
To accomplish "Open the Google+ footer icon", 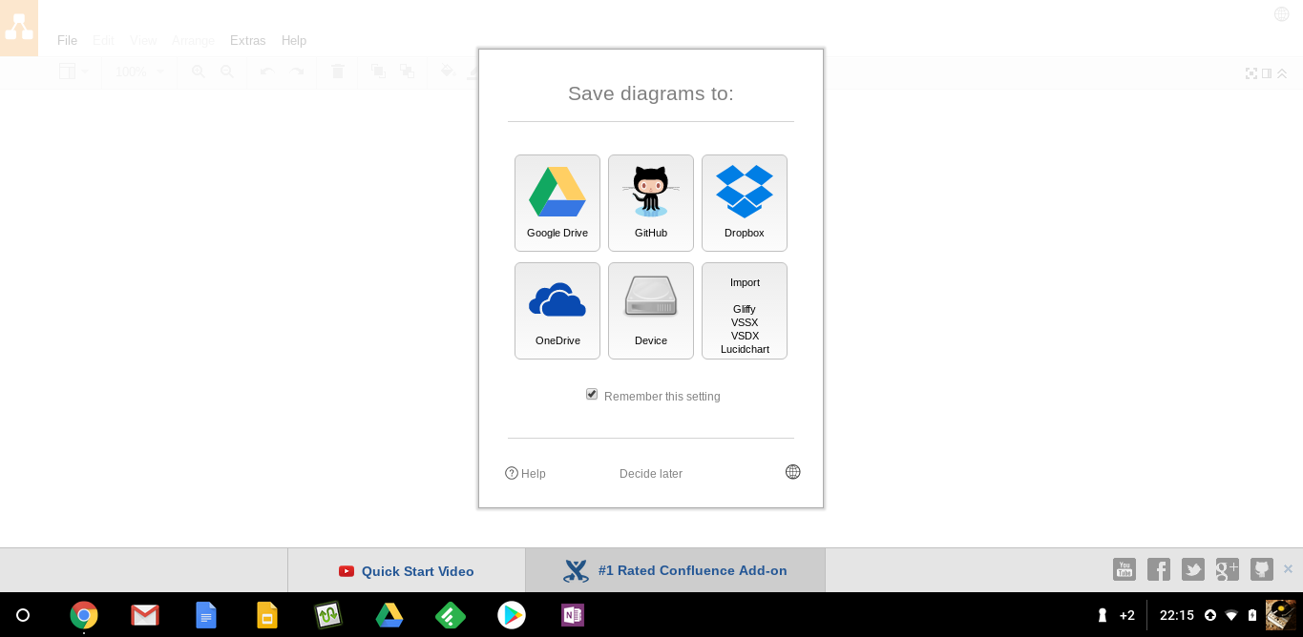I will pyautogui.click(x=1228, y=569).
